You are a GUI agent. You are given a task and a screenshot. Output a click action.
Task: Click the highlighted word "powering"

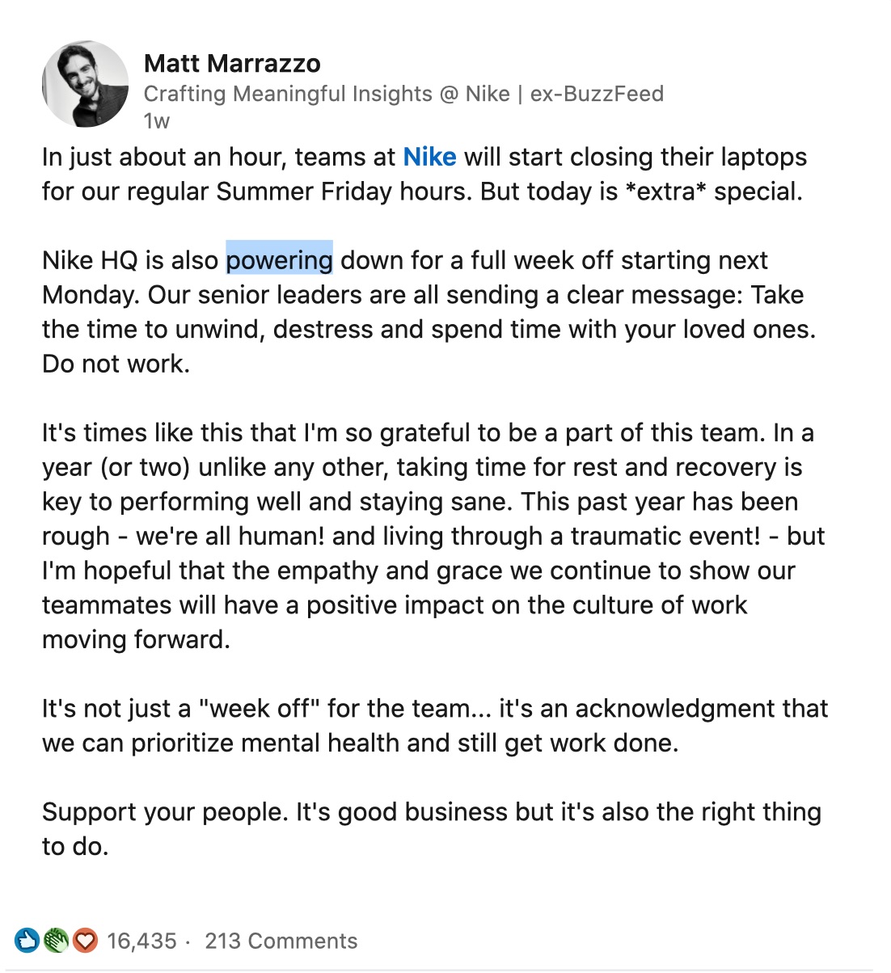279,260
